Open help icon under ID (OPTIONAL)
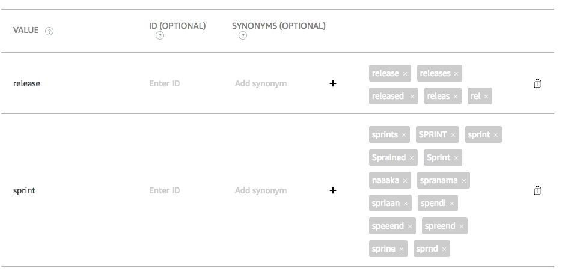 coord(160,35)
